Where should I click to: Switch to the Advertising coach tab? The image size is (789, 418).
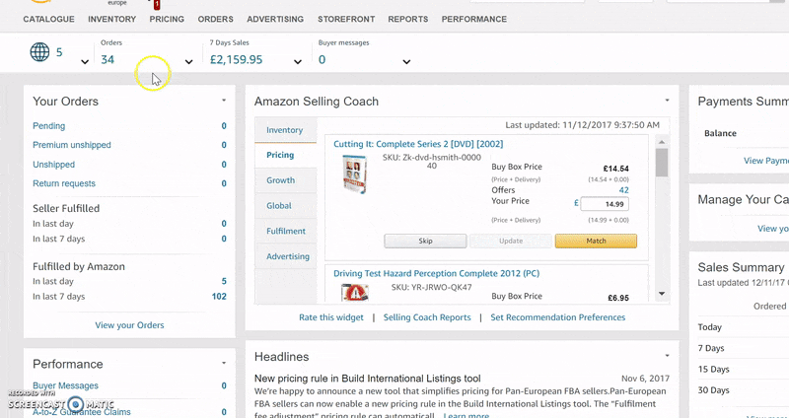coord(285,256)
